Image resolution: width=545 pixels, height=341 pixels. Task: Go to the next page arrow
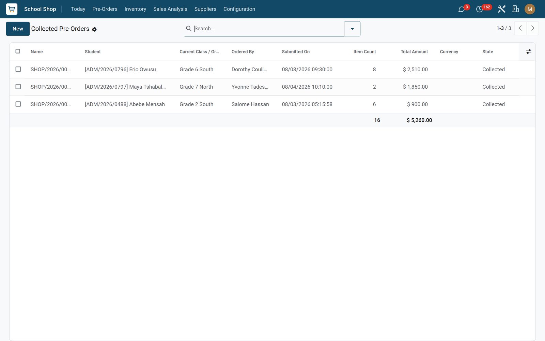(533, 28)
